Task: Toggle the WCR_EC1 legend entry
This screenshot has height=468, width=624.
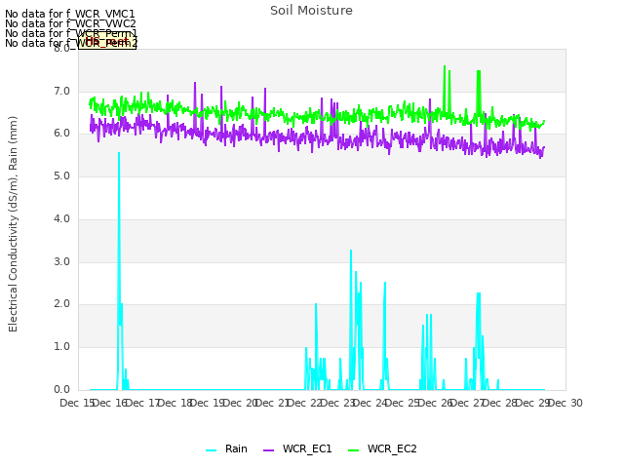Action: (x=297, y=448)
